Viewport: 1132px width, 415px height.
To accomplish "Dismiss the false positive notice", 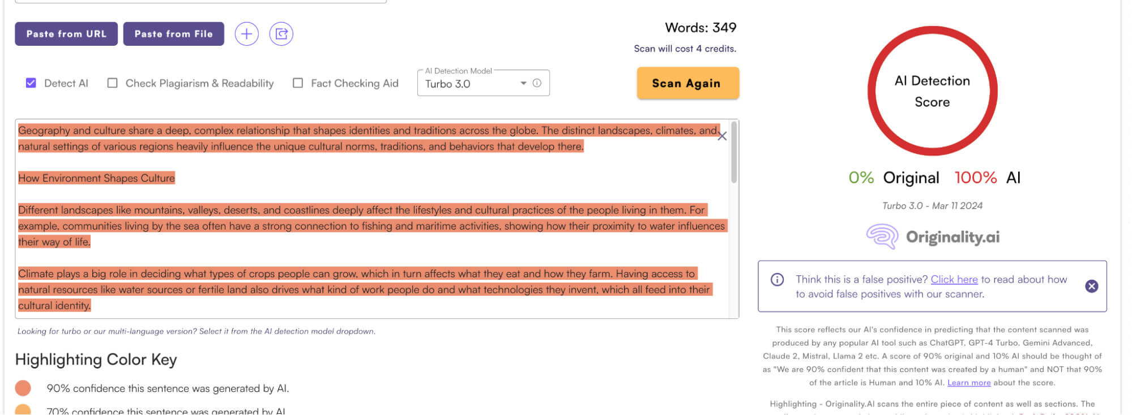I will [x=1091, y=286].
